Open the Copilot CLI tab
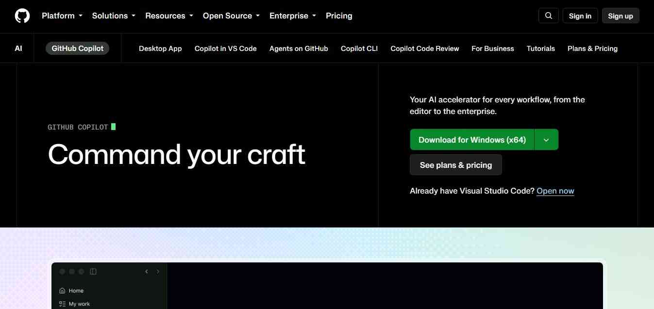 click(359, 49)
